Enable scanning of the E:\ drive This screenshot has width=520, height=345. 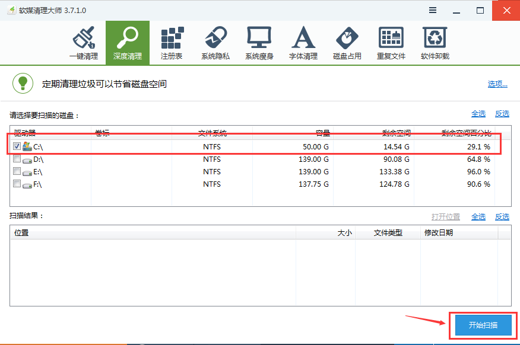pyautogui.click(x=17, y=171)
